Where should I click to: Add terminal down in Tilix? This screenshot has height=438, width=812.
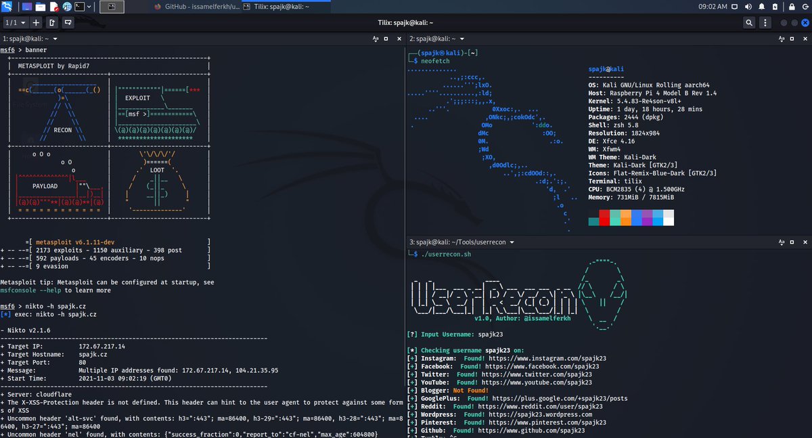click(68, 22)
